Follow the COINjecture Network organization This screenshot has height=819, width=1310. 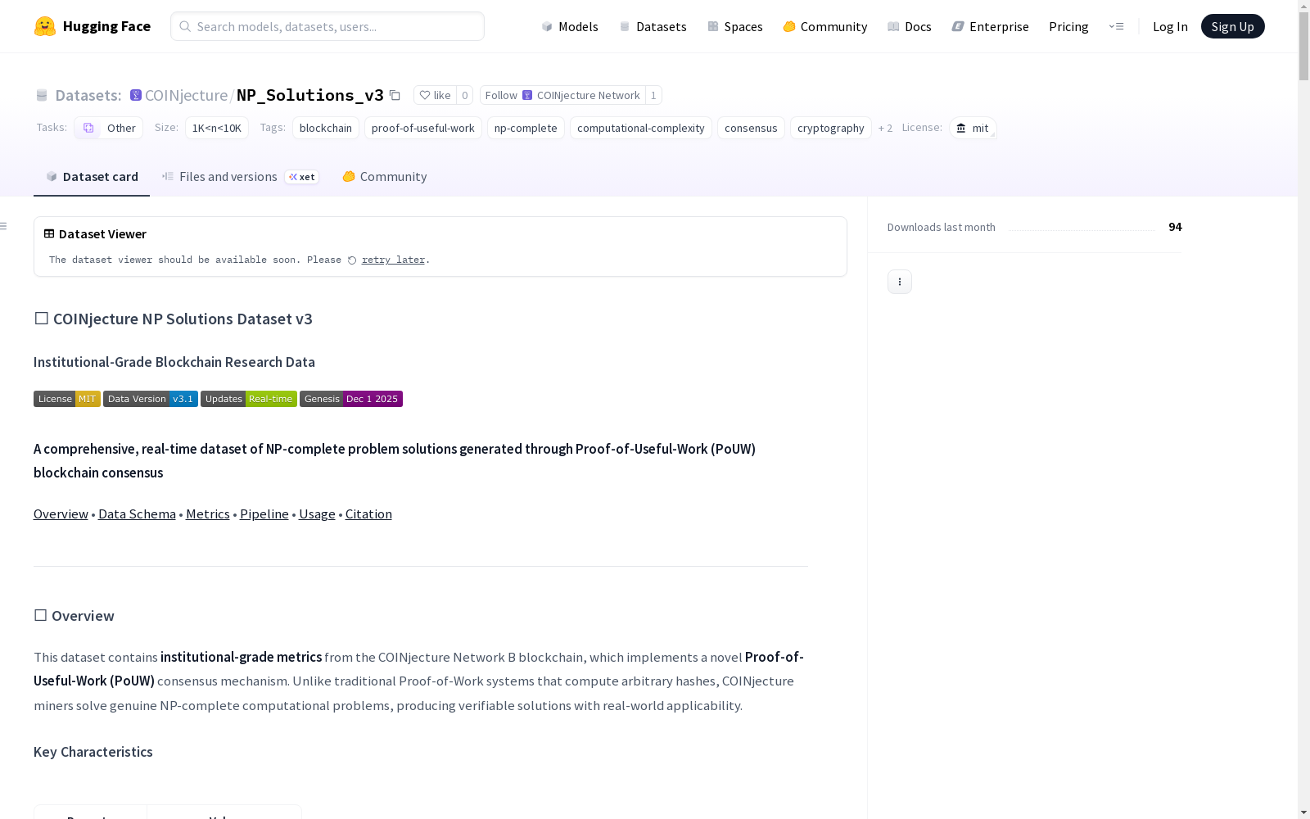coord(562,95)
